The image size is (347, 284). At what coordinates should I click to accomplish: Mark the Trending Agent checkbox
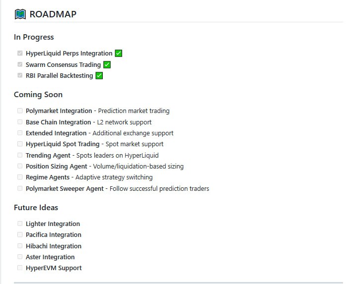coord(20,155)
